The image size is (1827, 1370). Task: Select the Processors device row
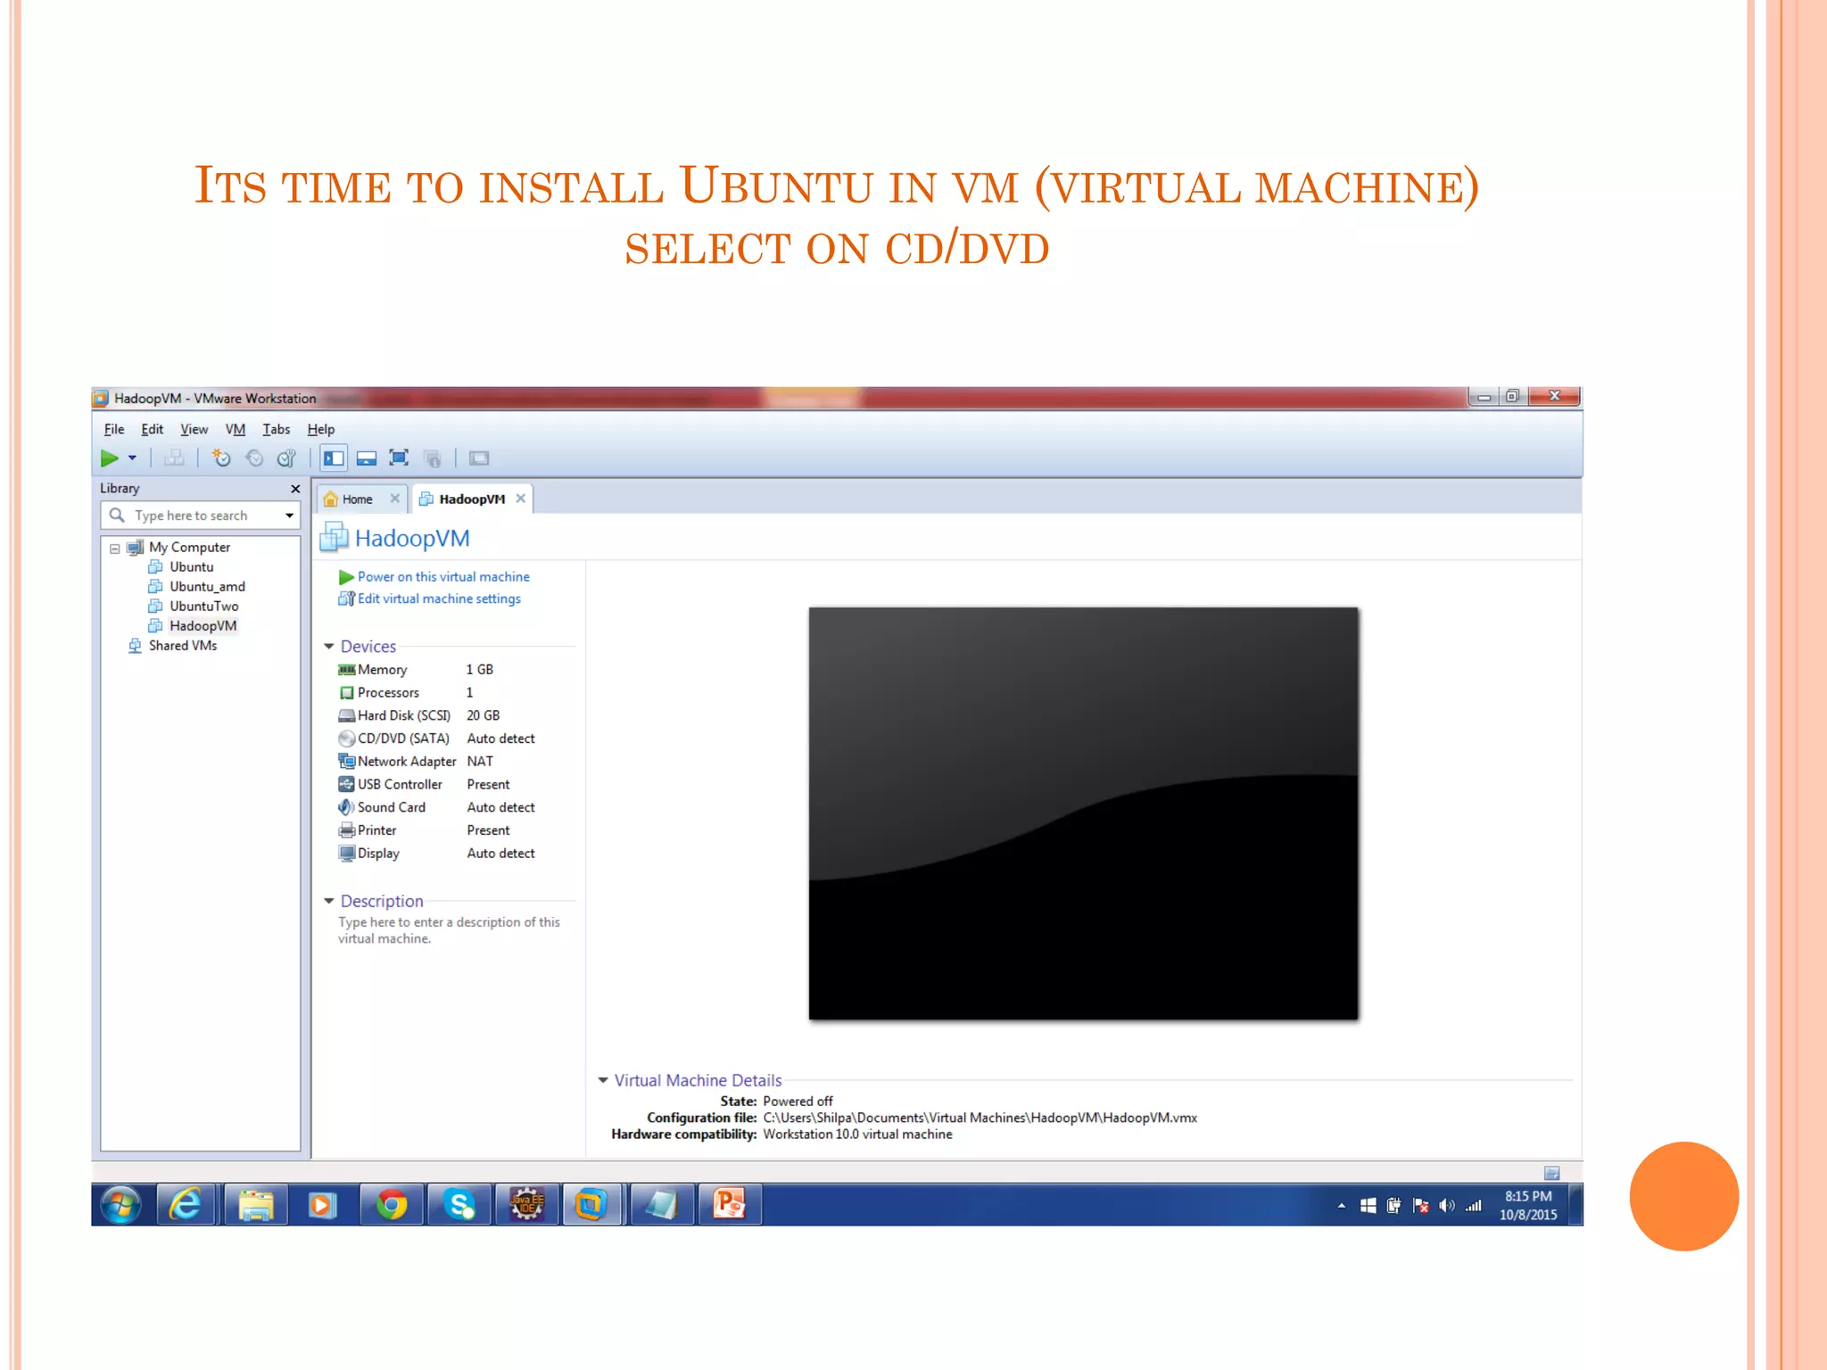tap(405, 692)
